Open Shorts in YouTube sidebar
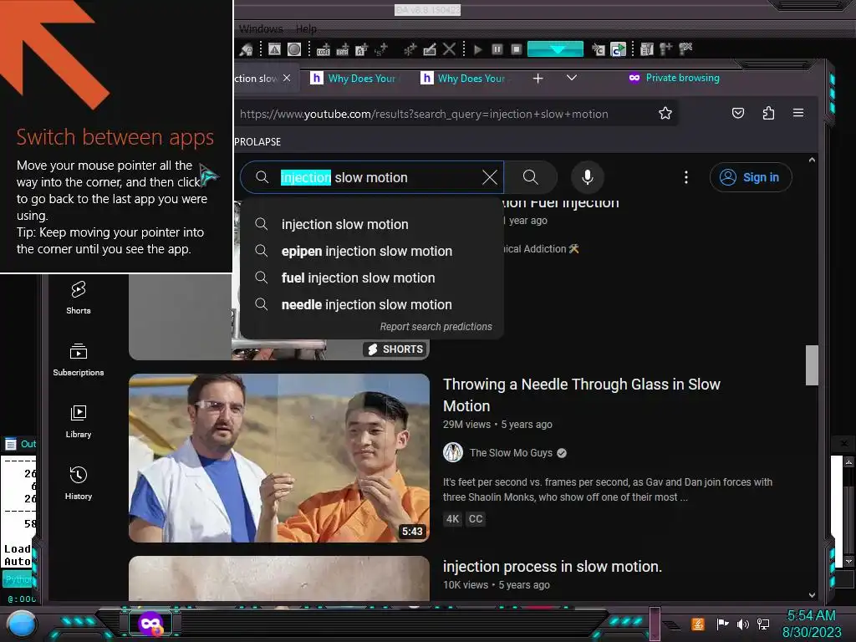This screenshot has width=856, height=642. tap(78, 298)
